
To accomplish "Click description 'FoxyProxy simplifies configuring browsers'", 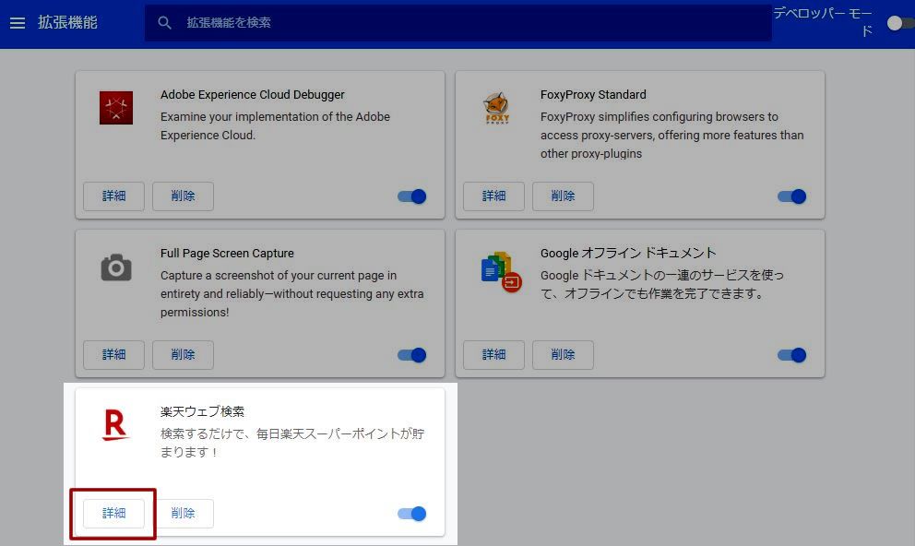I will [671, 136].
